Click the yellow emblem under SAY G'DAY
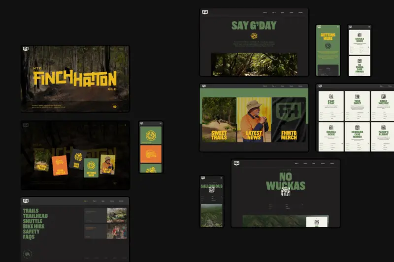Screen dimensions: 394x262 254,36
